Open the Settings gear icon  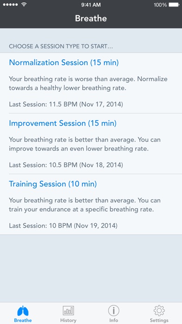point(159,310)
